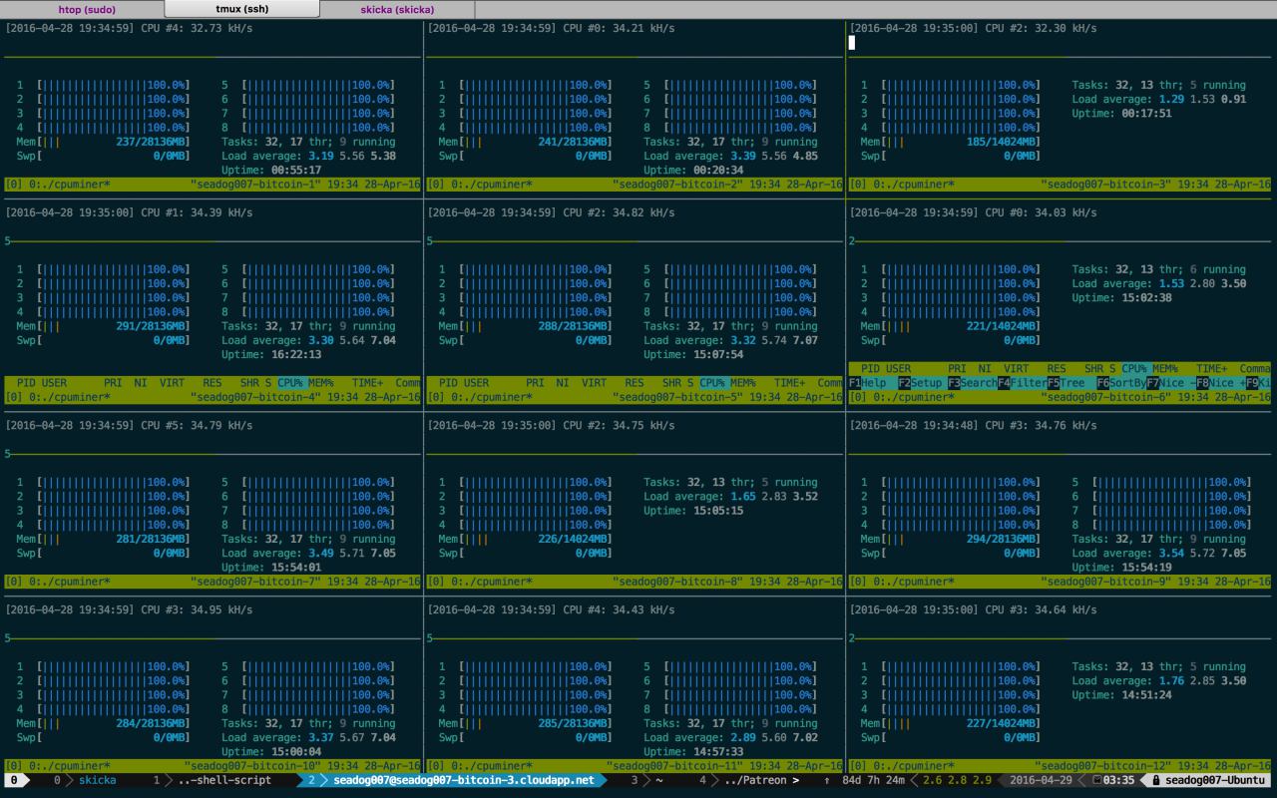Click the uptime arrow icon before 84d 7h 24m
This screenshot has height=798, width=1277.
click(x=827, y=780)
